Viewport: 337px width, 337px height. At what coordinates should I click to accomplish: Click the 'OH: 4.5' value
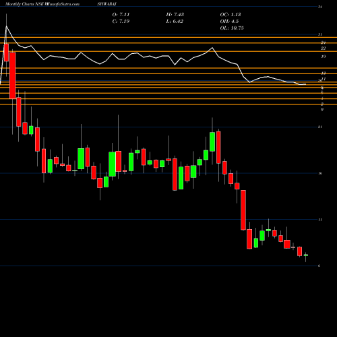point(229,22)
